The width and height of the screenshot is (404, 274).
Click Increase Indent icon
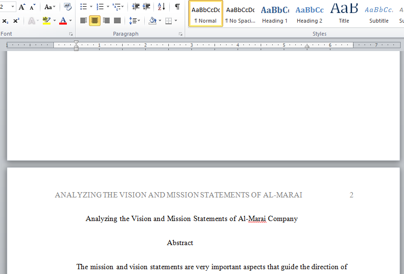pyautogui.click(x=146, y=7)
